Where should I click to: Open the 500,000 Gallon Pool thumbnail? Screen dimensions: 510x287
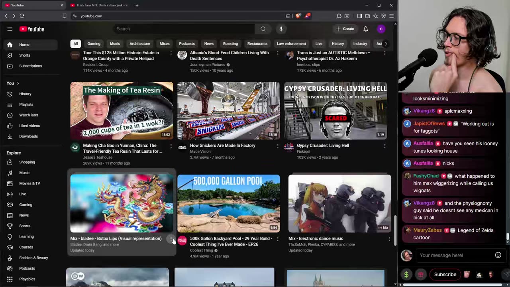pos(229,203)
